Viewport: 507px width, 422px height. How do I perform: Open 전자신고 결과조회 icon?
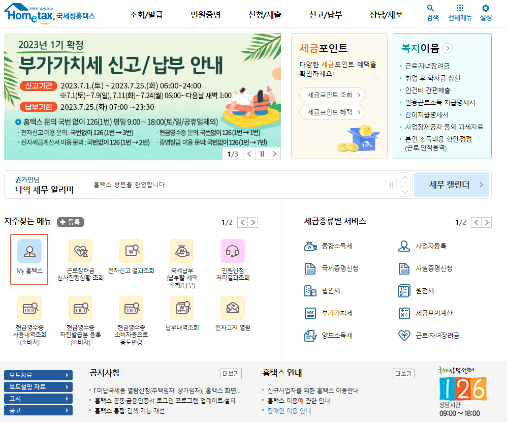[x=131, y=251]
